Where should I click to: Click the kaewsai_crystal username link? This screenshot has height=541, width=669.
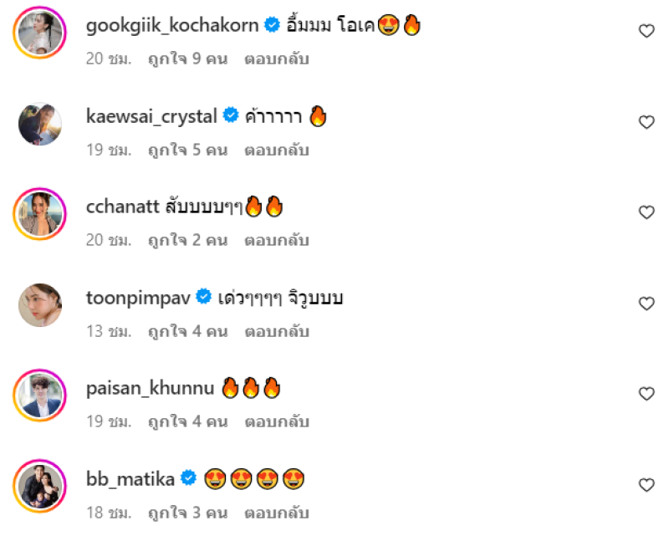(151, 116)
